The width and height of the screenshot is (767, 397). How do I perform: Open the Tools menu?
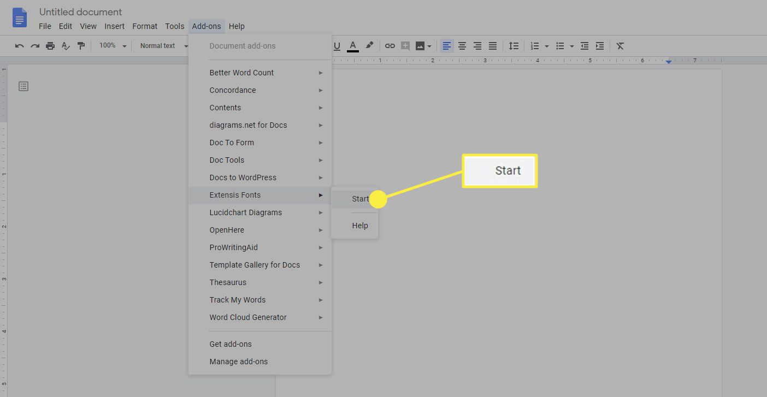coord(175,26)
